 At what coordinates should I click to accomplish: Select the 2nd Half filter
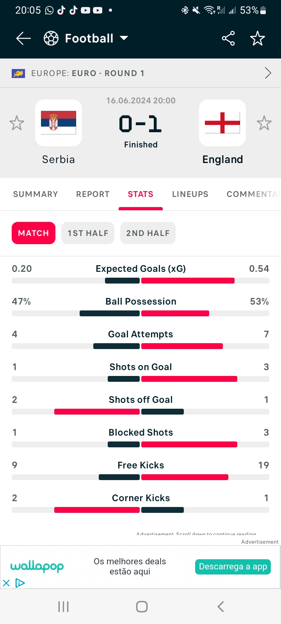[x=148, y=233]
